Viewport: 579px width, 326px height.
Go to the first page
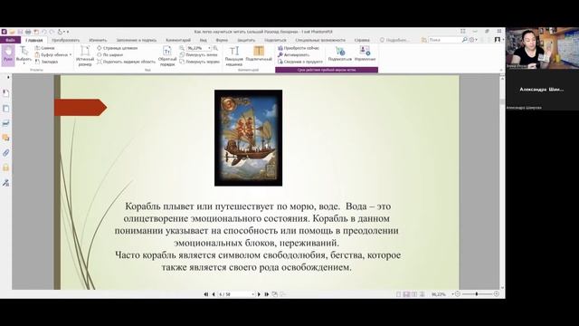pyautogui.click(x=206, y=294)
